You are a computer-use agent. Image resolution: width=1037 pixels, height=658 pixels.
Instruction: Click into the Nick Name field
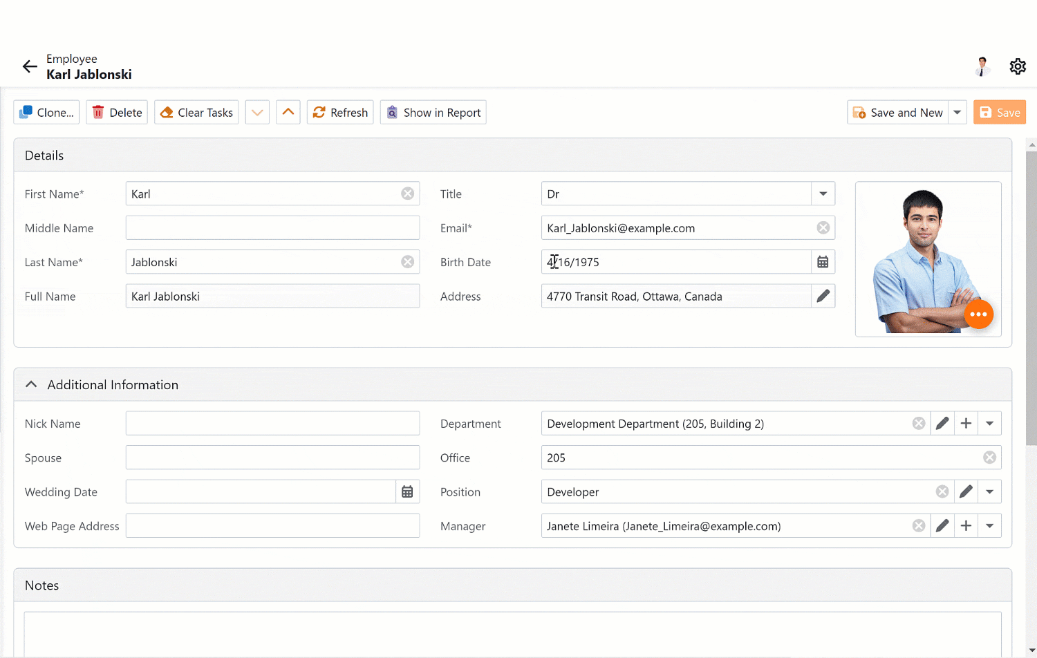(272, 424)
